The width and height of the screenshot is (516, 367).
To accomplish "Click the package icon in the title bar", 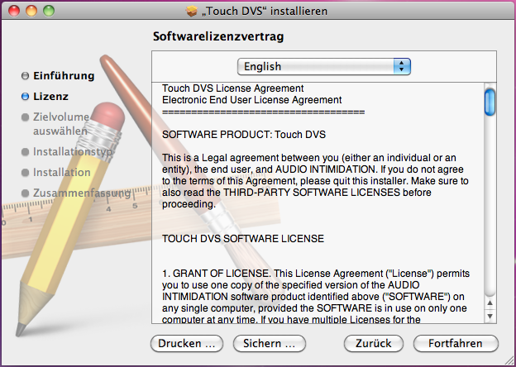I will pyautogui.click(x=193, y=12).
